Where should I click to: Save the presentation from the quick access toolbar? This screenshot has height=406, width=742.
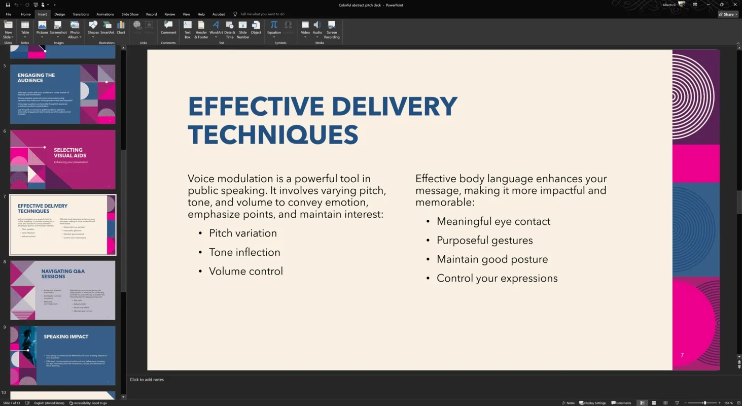[8, 5]
